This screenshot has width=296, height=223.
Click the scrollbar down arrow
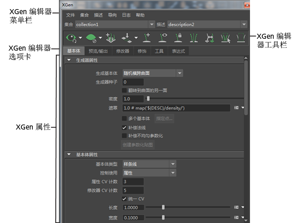[246, 220]
